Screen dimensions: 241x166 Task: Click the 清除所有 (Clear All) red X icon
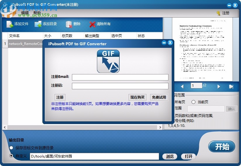pyautogui.click(x=92, y=24)
